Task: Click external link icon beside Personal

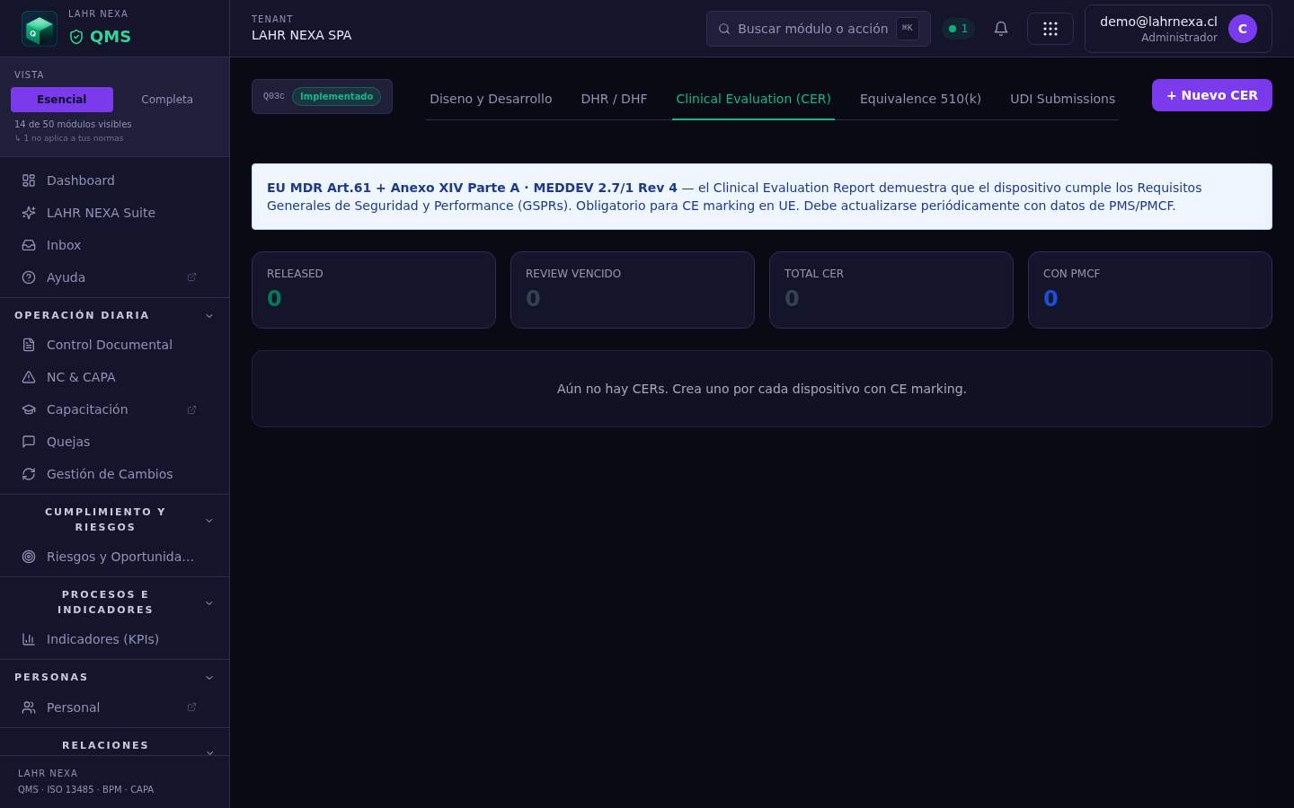Action: [191, 707]
